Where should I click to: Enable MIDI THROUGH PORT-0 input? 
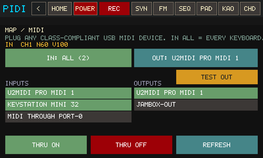68,117
